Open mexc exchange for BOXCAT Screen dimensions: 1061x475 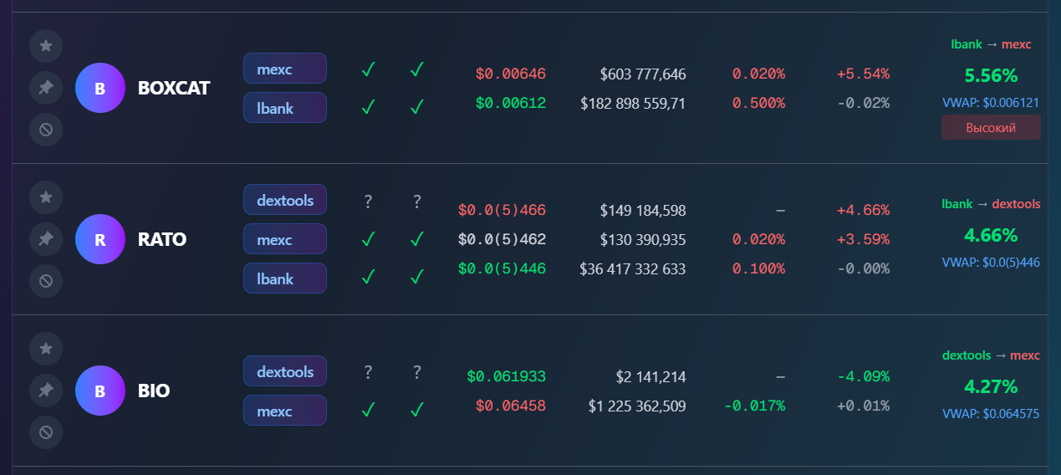point(284,69)
